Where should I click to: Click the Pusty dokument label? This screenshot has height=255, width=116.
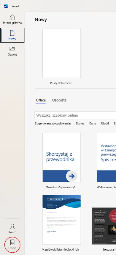click(61, 83)
